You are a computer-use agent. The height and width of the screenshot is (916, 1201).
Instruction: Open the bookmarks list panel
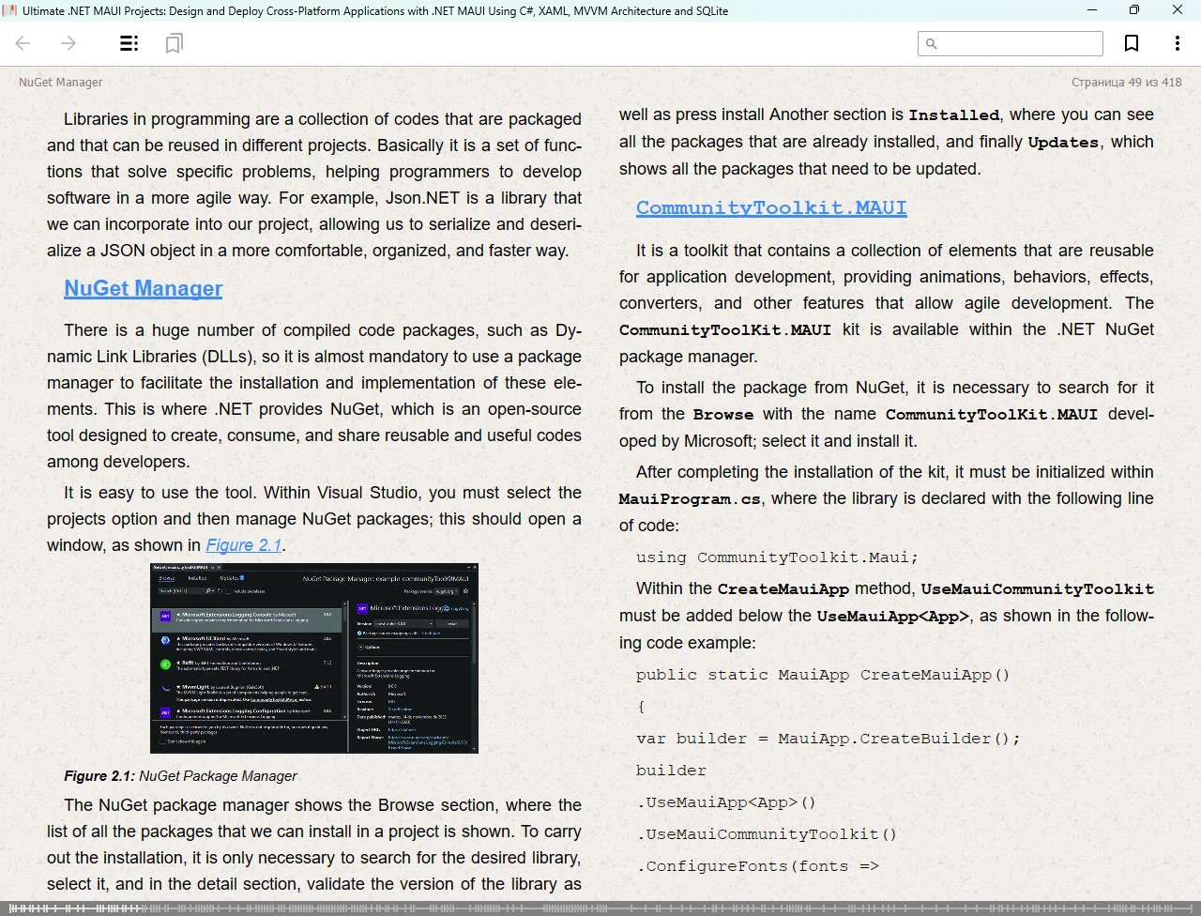click(174, 43)
